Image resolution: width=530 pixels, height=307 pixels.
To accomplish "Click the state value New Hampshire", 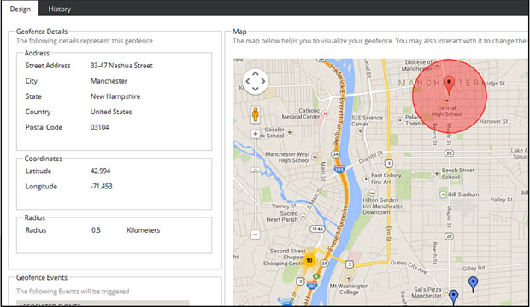I will pyautogui.click(x=115, y=96).
